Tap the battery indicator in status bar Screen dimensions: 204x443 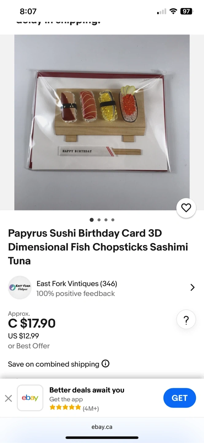tap(187, 11)
